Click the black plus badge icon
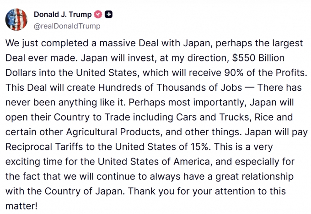 [108, 15]
